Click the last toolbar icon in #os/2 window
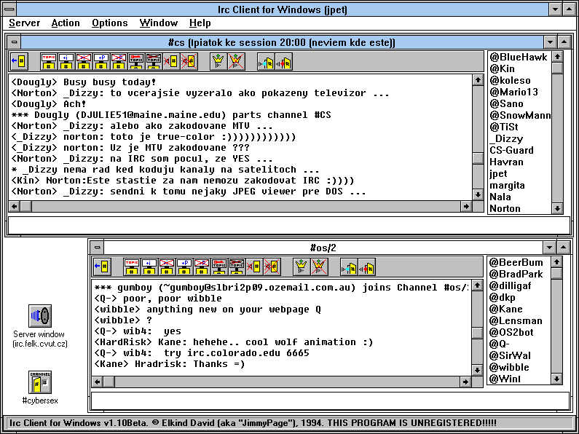579x434 pixels. (366, 267)
